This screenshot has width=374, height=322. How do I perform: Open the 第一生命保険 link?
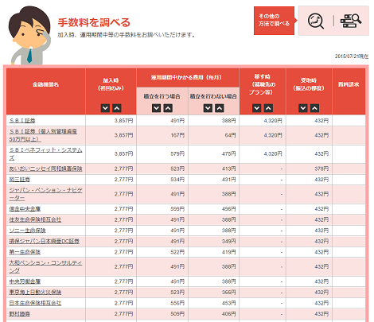[x=25, y=252]
